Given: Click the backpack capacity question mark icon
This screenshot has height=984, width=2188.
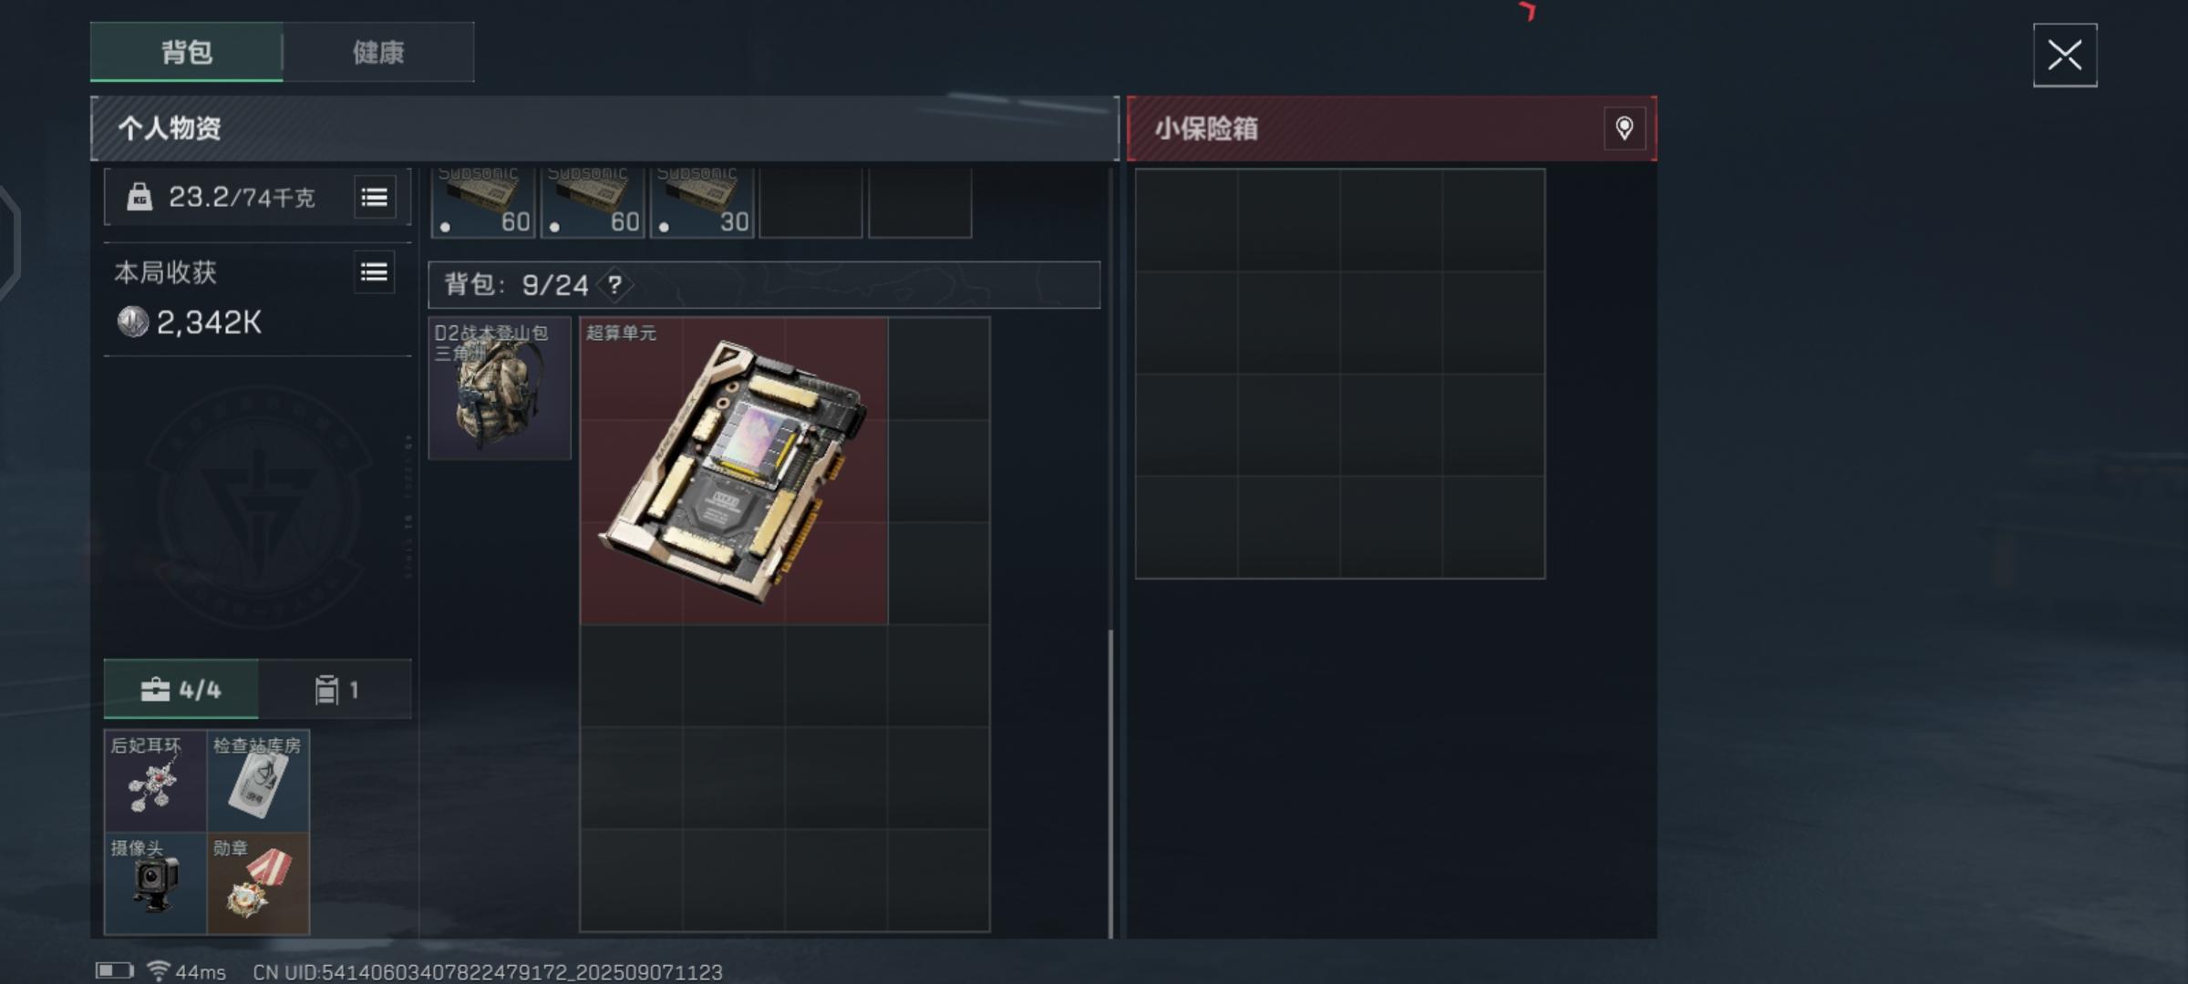Looking at the screenshot, I should tap(615, 285).
